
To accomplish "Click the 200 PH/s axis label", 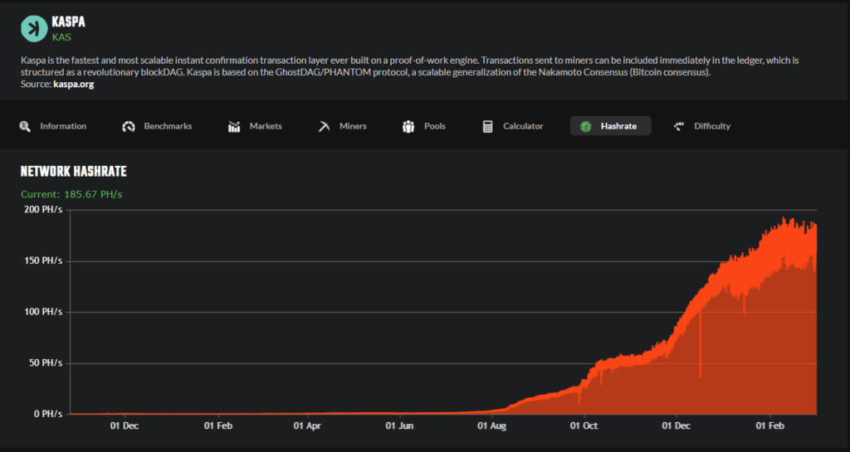I will click(43, 210).
